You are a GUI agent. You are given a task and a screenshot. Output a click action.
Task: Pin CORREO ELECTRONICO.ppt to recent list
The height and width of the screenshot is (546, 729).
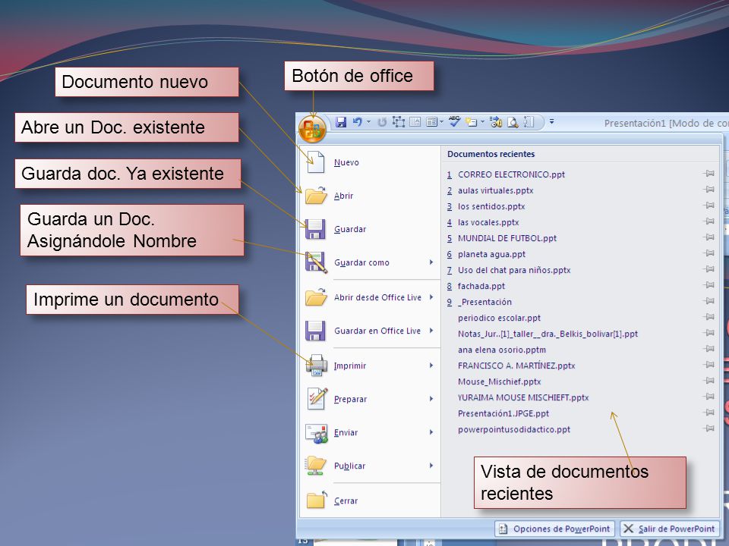coord(708,174)
